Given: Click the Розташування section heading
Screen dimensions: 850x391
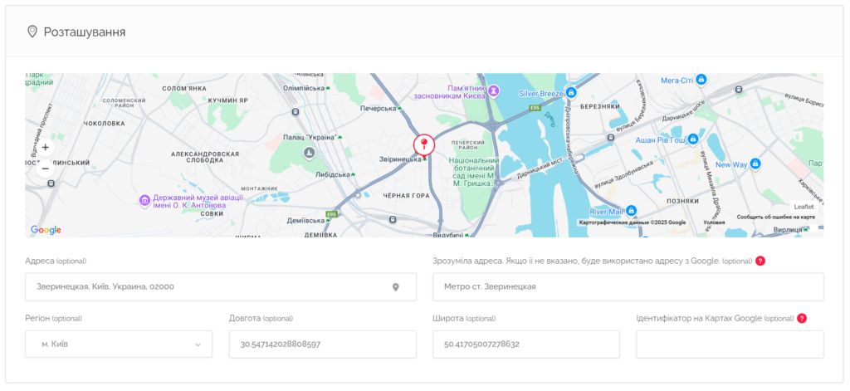Looking at the screenshot, I should click(x=85, y=32).
